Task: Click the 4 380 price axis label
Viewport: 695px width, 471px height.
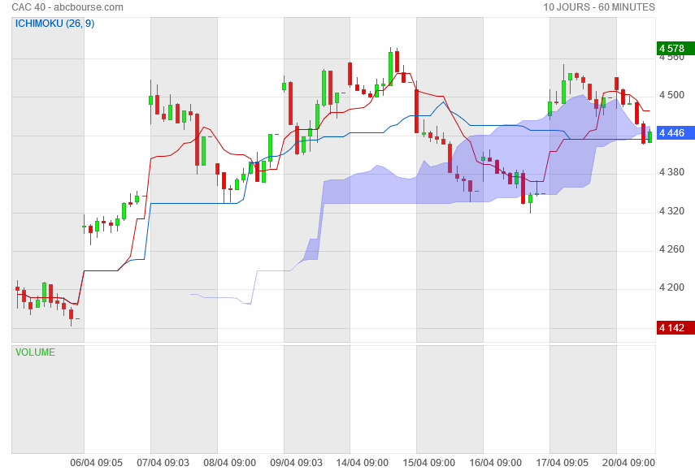Action: [x=671, y=172]
